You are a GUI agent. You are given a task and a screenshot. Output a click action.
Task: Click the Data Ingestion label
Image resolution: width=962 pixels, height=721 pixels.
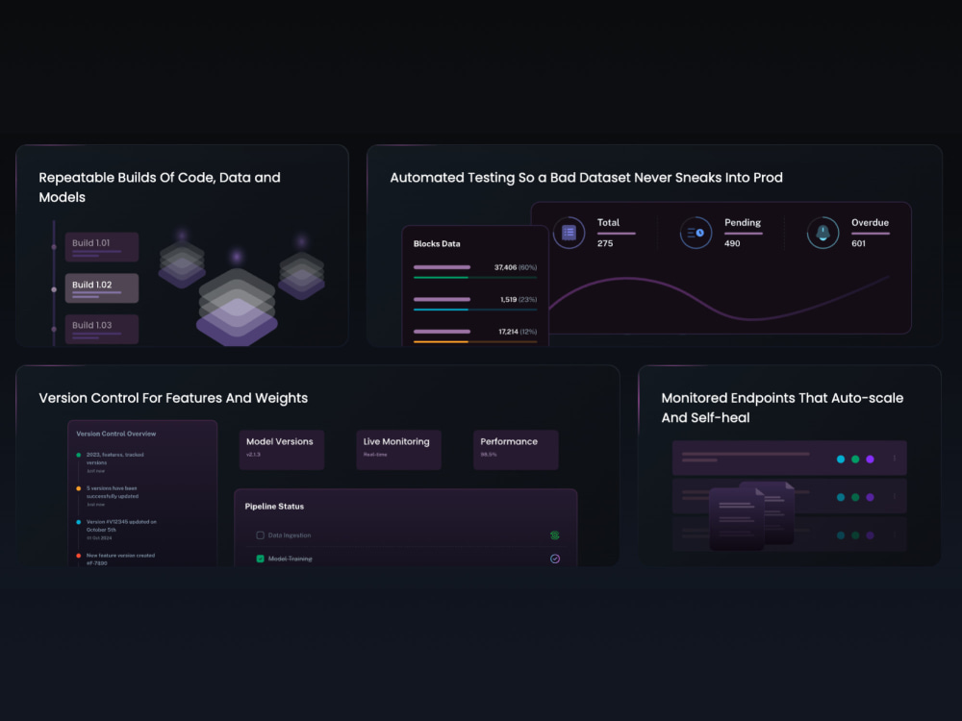290,535
